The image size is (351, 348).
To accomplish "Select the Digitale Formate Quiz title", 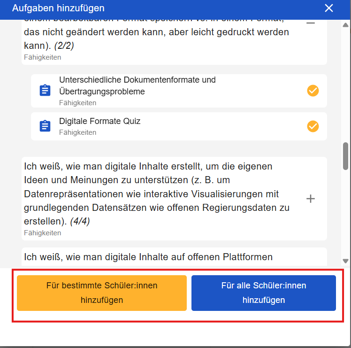I will pyautogui.click(x=99, y=121).
